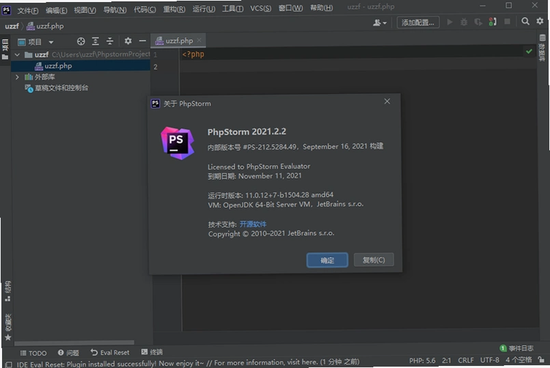Open the VCS(S) menu
This screenshot has height=368, width=550.
click(260, 8)
